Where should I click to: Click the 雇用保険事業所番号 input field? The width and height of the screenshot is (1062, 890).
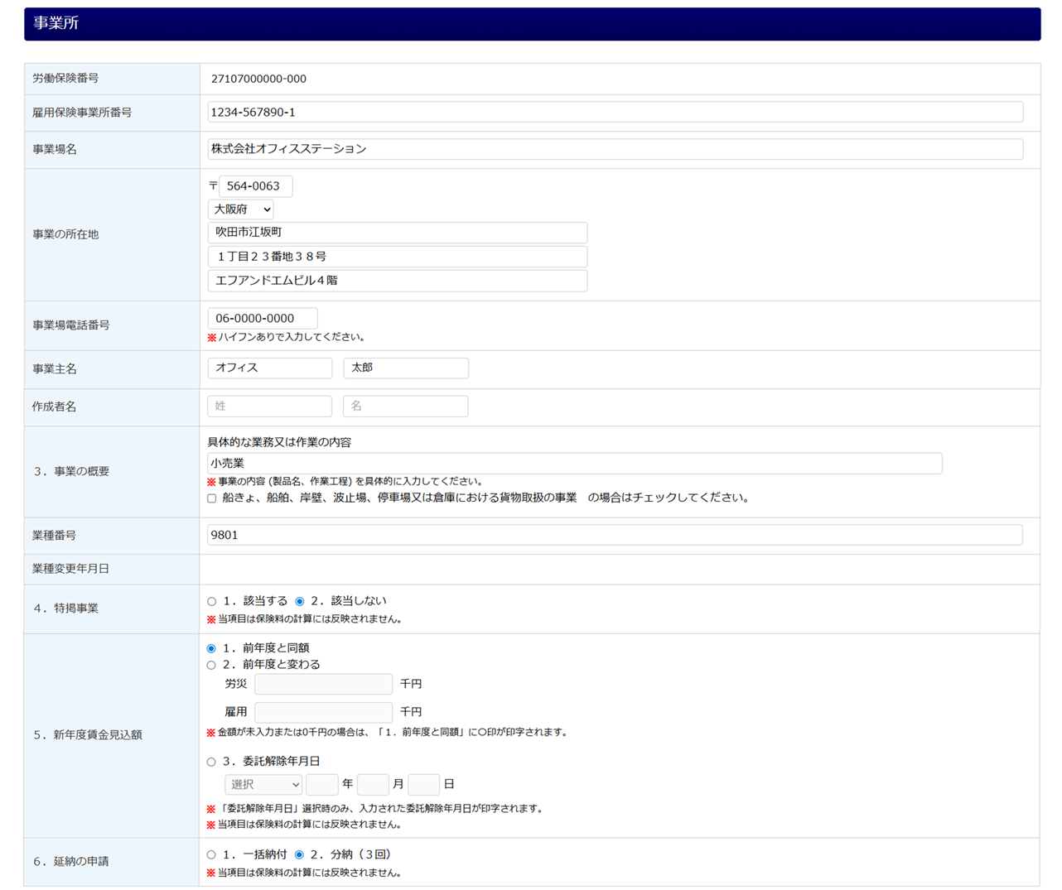coord(615,112)
